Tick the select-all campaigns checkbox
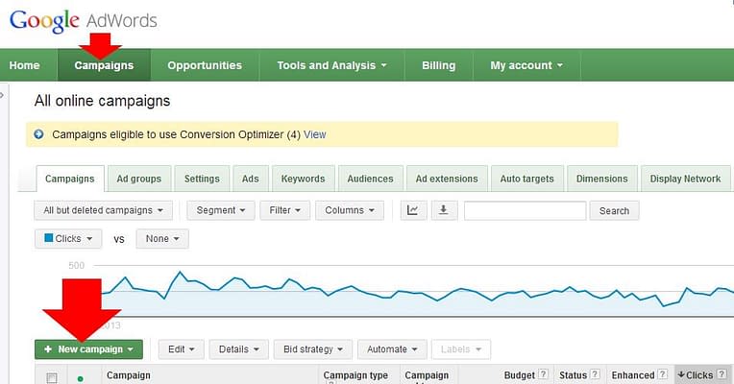 (52, 378)
